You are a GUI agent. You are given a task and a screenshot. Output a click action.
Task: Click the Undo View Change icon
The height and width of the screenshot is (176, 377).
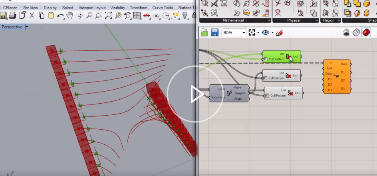(x=127, y=16)
